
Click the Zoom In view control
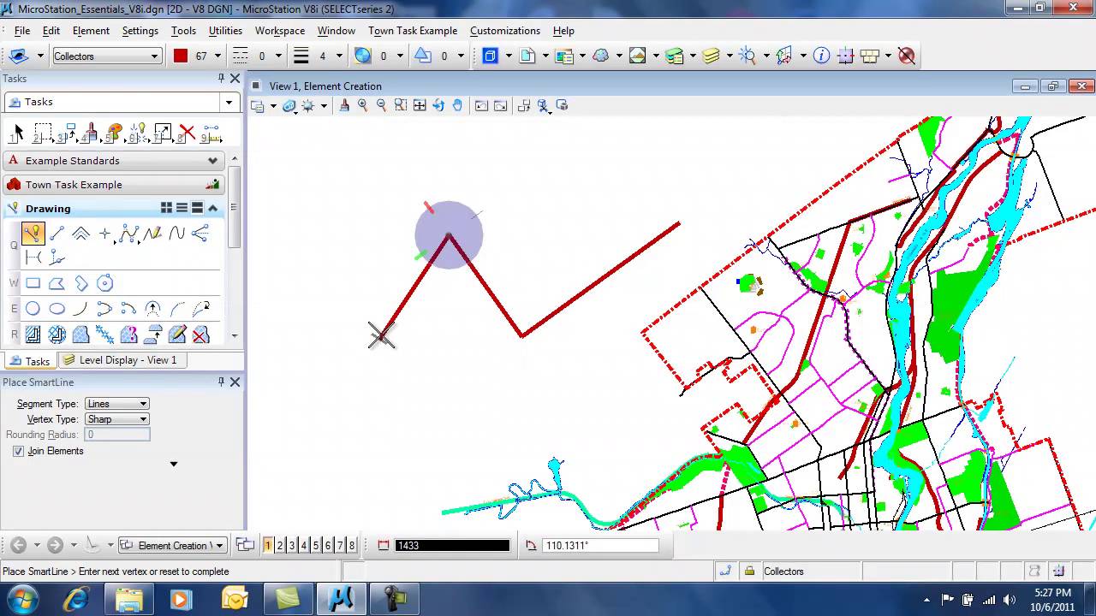pyautogui.click(x=363, y=105)
